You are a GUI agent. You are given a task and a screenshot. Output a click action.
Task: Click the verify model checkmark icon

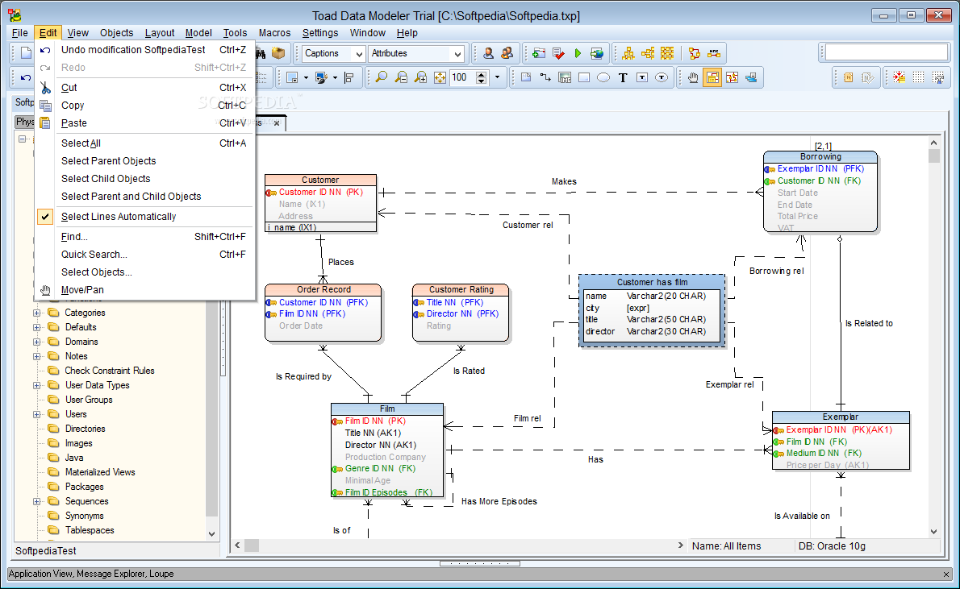(x=558, y=53)
